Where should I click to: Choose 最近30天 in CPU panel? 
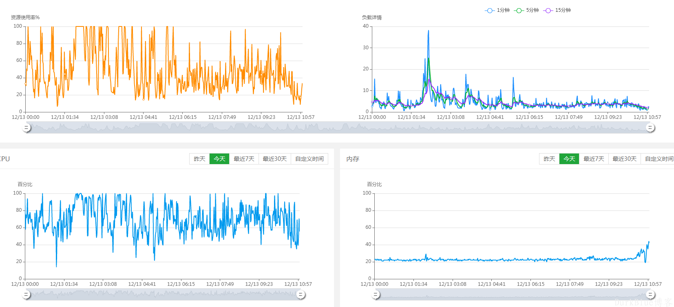point(274,159)
